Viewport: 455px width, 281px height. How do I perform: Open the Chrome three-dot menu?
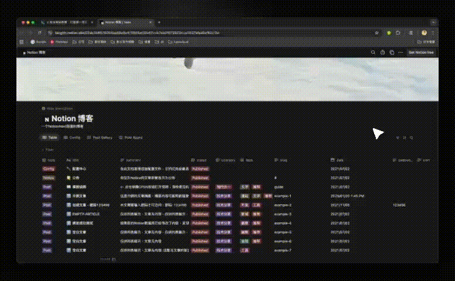tap(432, 33)
